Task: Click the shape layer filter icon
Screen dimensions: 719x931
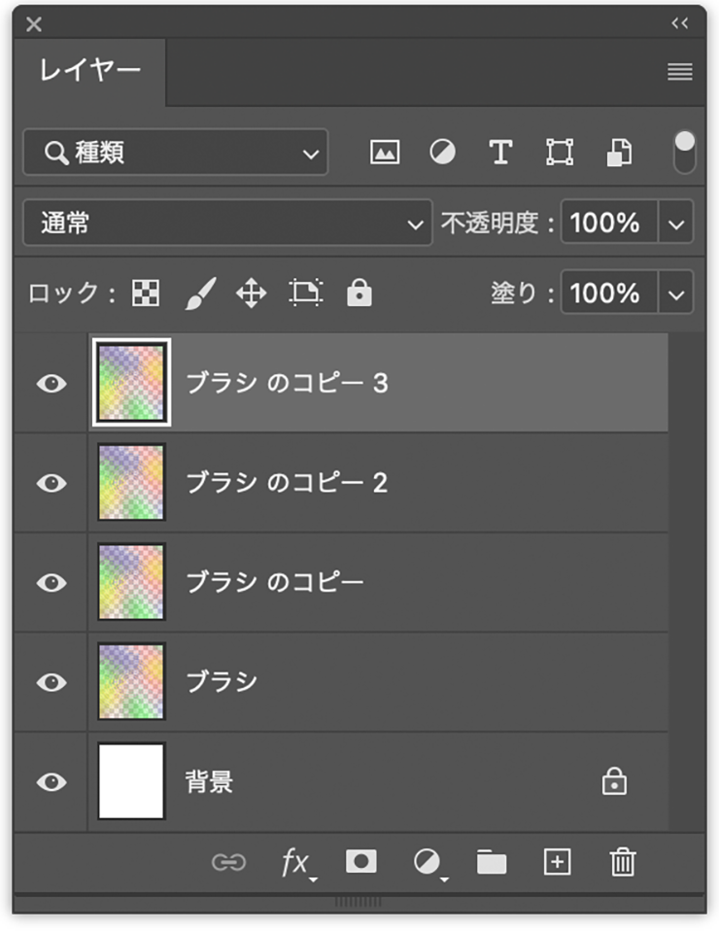Action: point(559,153)
